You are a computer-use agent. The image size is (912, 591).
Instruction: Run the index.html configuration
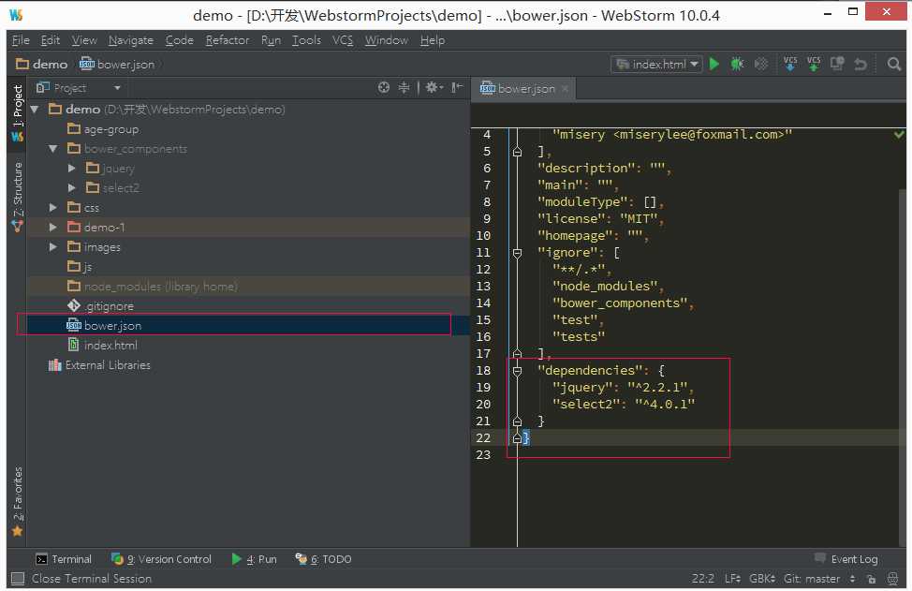pos(714,64)
